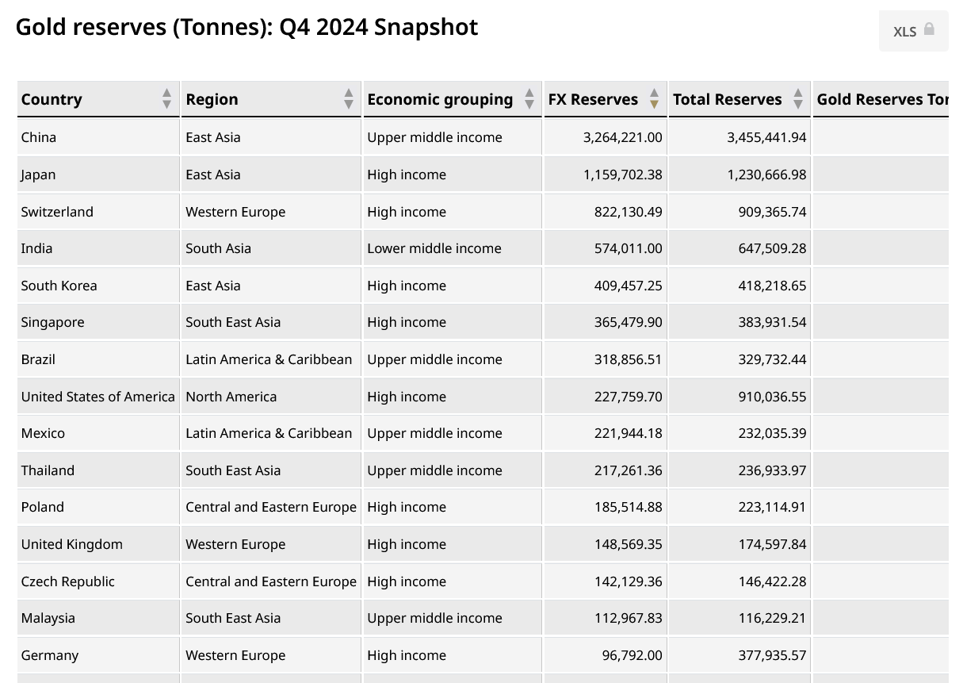Viewport: 963px width, 683px height.
Task: Click Poland's Central and Eastern Europe cell
Action: [x=271, y=507]
